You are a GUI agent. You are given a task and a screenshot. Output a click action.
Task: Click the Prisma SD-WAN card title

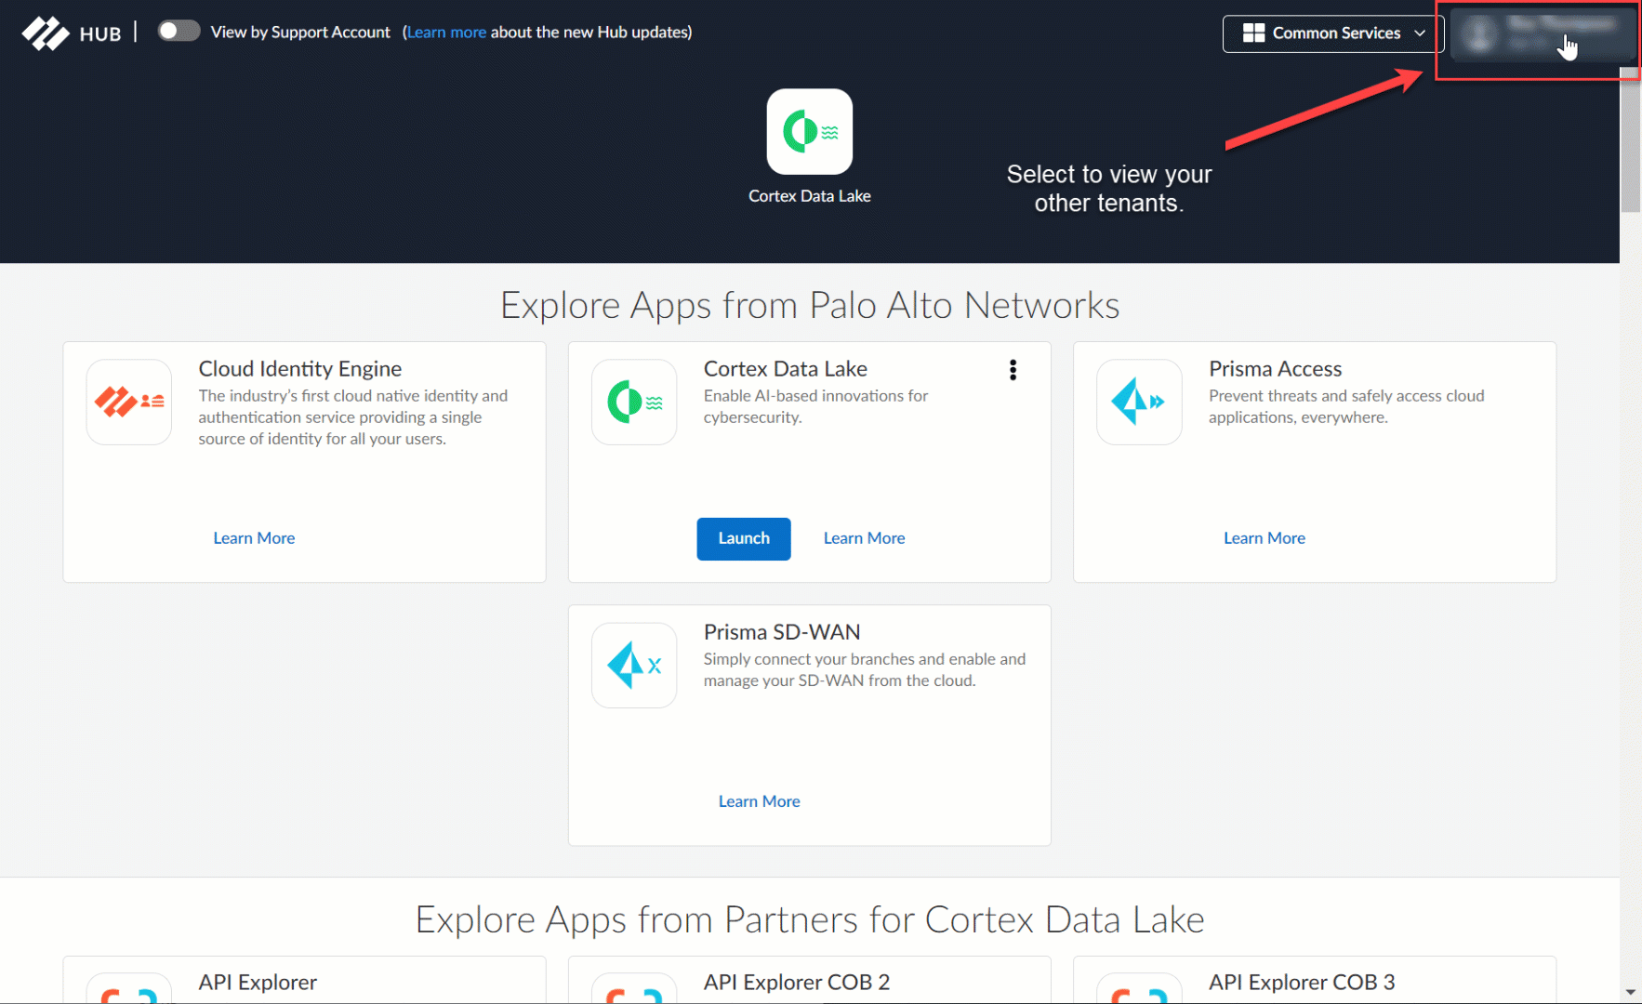pyautogui.click(x=782, y=632)
